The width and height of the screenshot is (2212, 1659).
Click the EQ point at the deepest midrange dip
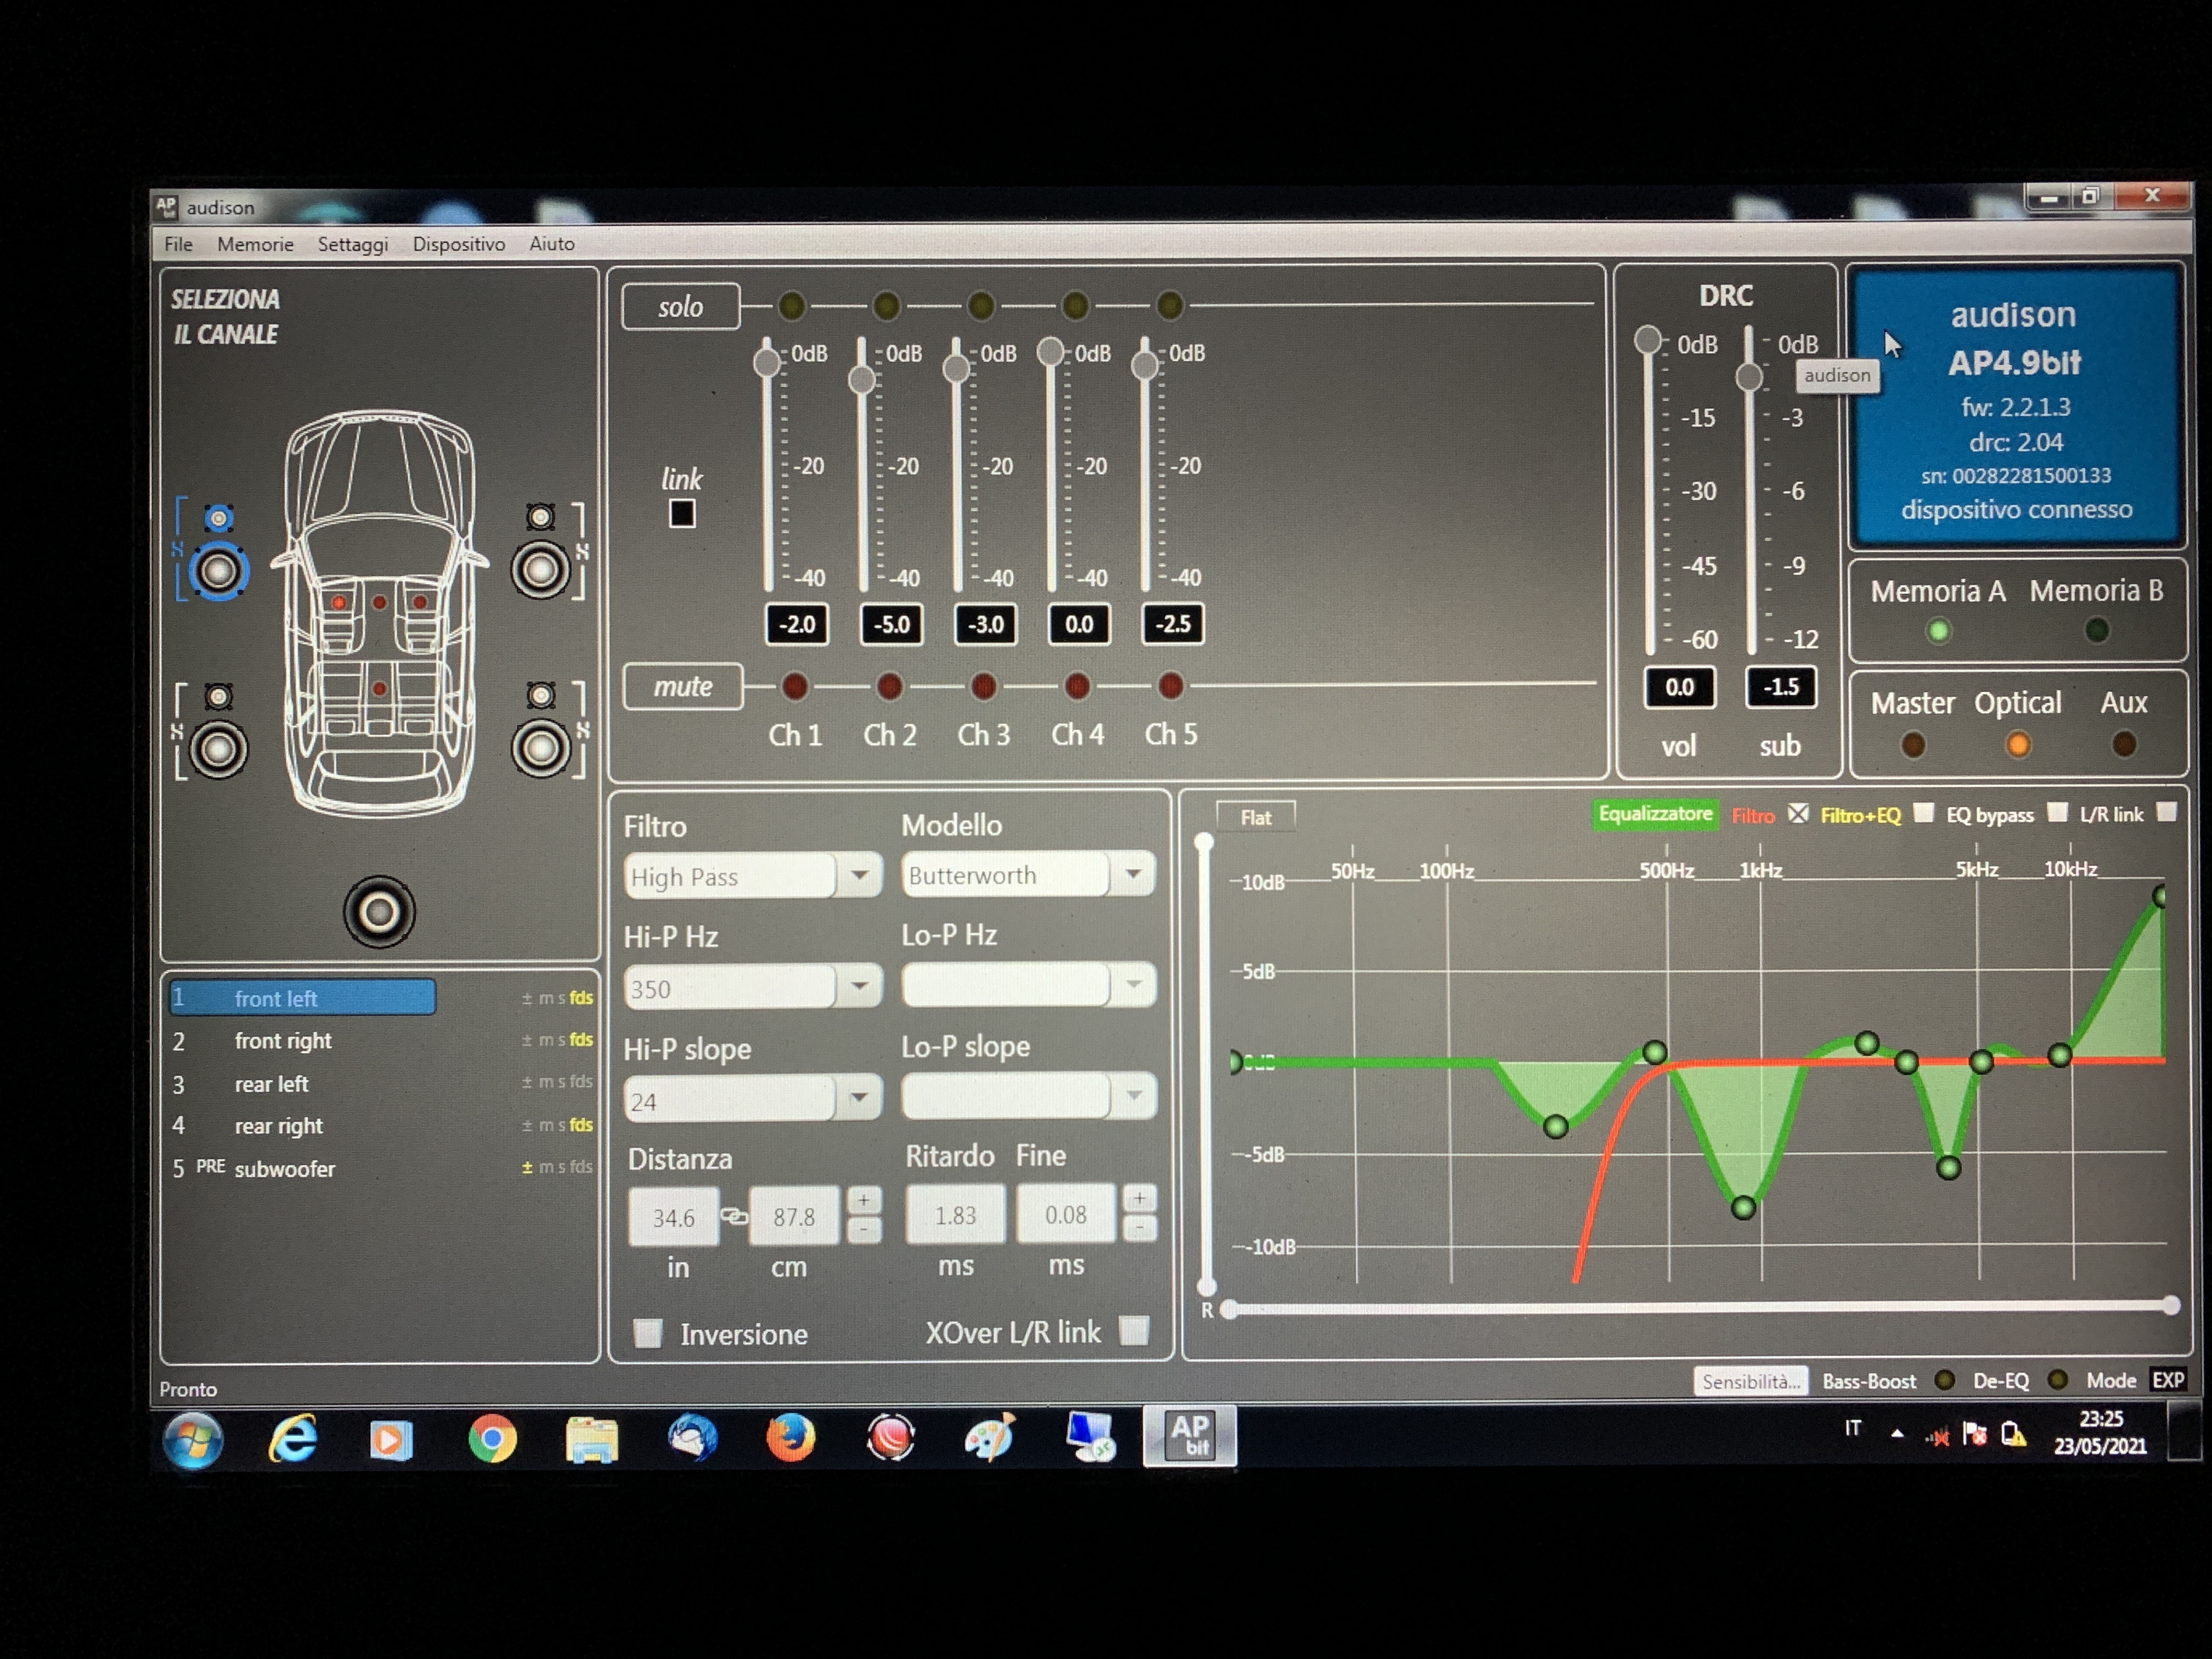coord(1743,1208)
